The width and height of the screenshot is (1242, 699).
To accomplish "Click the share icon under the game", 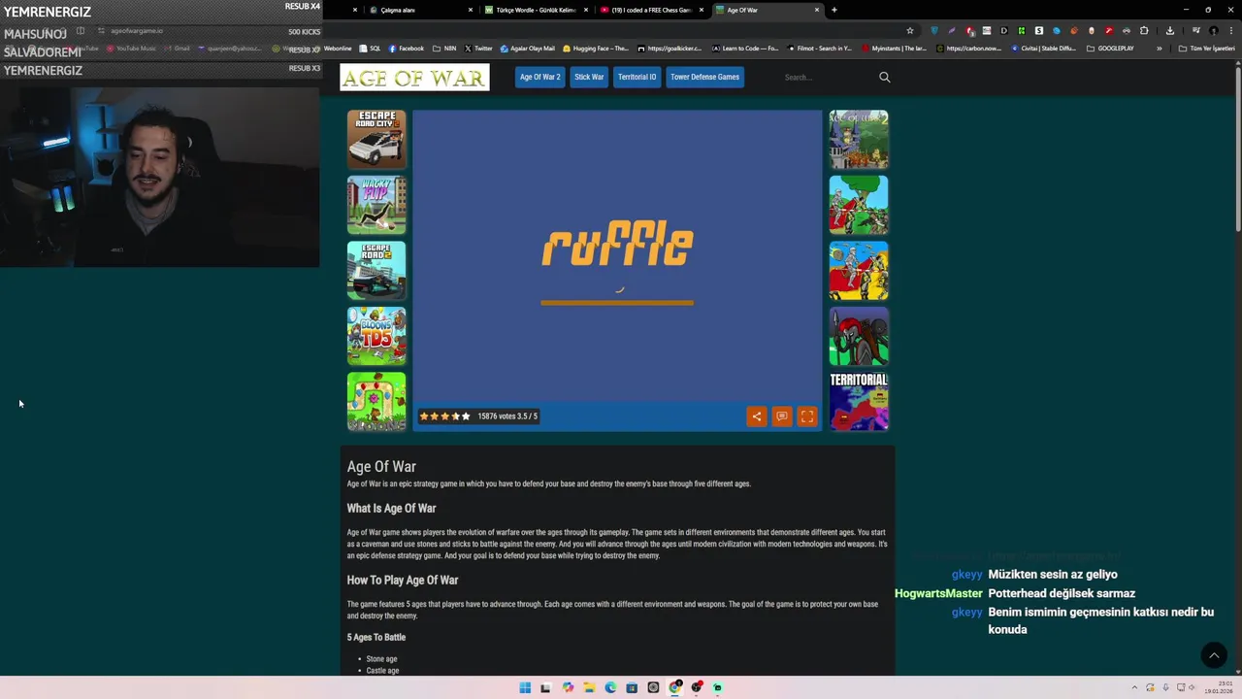I will click(756, 416).
